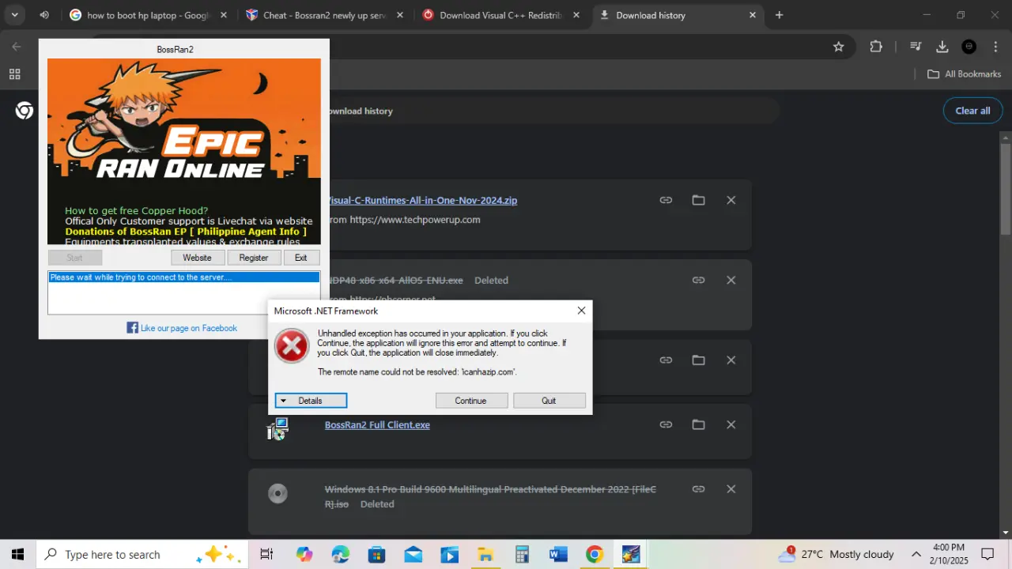This screenshot has height=569, width=1012.
Task: Expand the taskbar hidden icons chevron
Action: coord(916,554)
